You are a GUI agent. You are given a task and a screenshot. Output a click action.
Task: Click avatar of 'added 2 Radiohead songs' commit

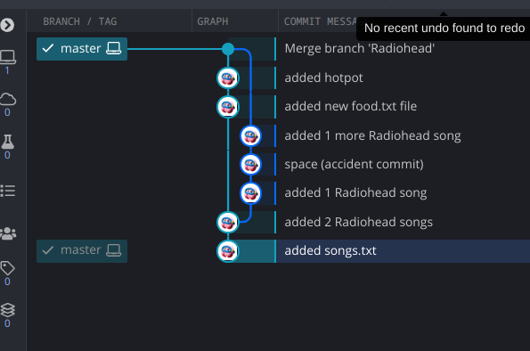(228, 222)
